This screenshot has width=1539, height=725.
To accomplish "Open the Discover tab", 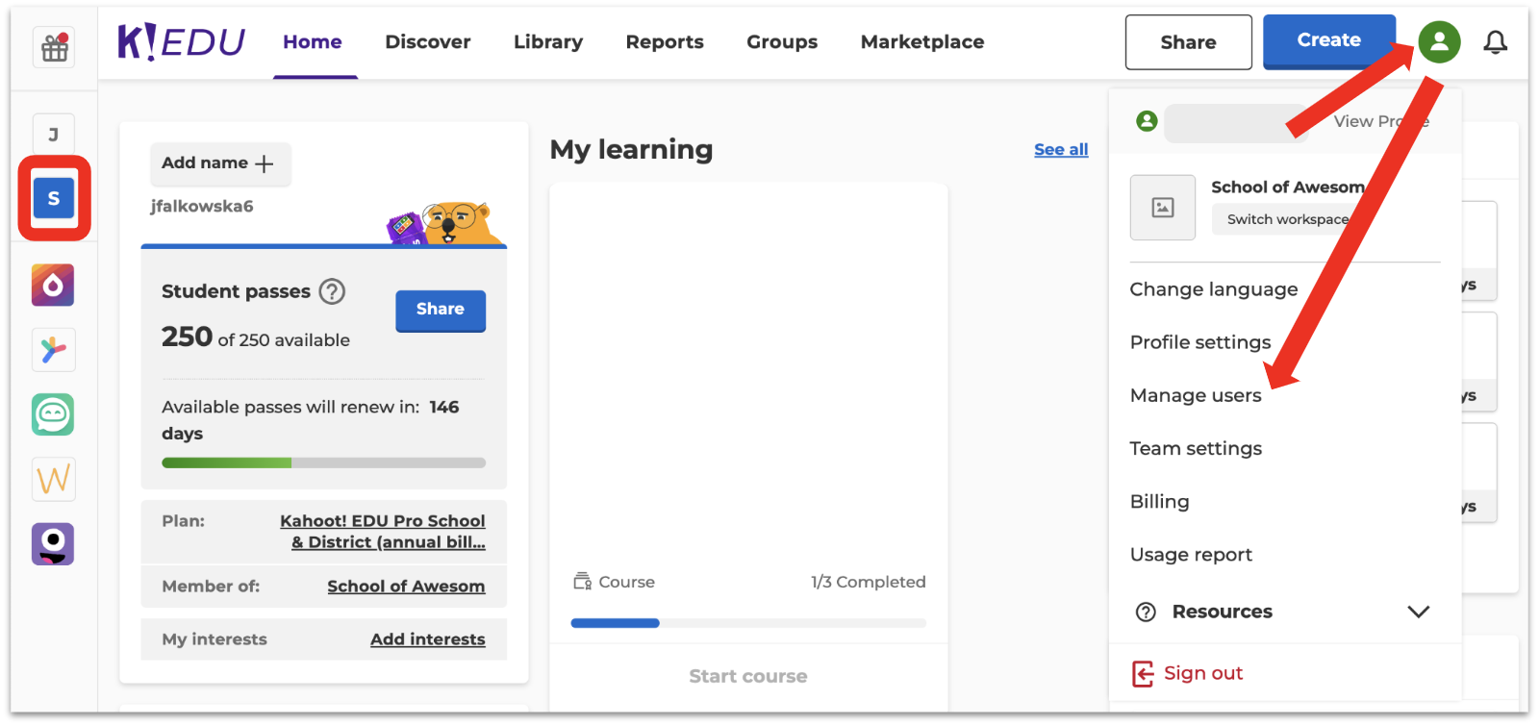I will coord(428,42).
